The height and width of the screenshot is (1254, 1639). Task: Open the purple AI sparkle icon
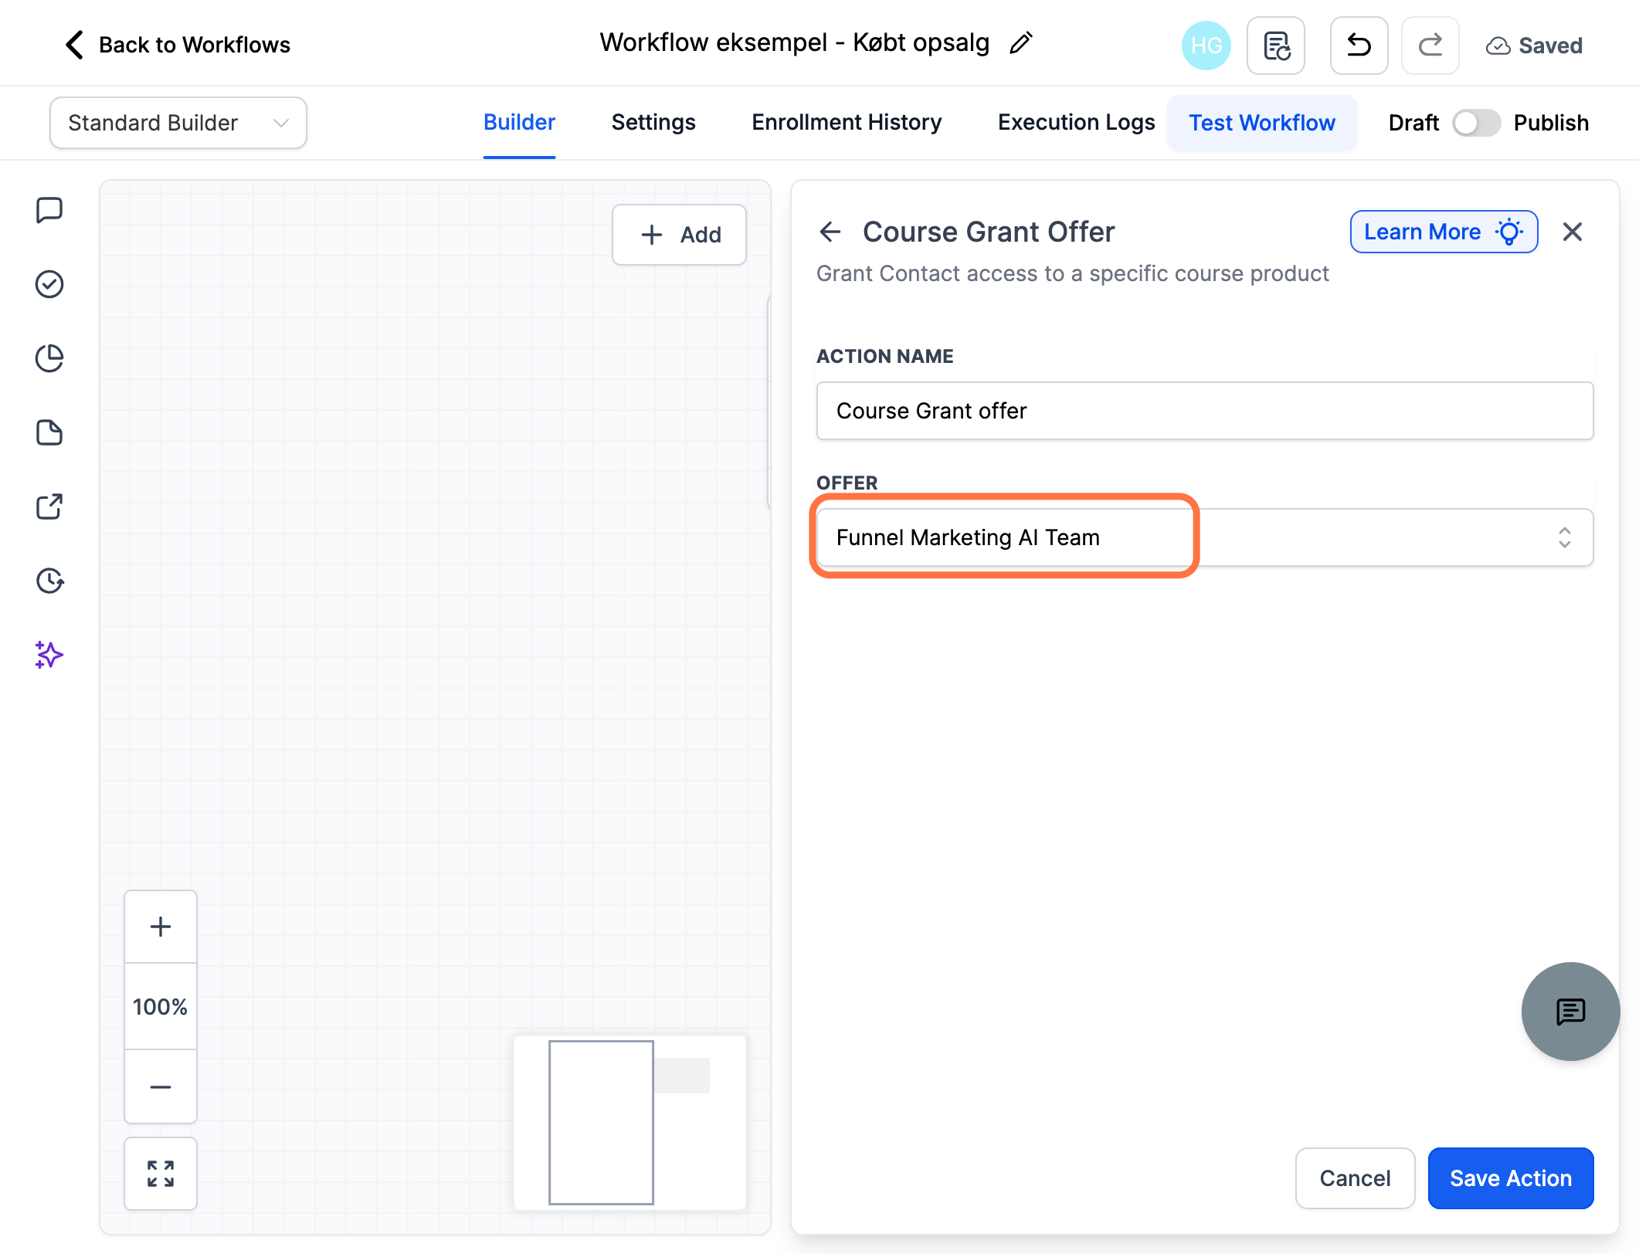(49, 655)
